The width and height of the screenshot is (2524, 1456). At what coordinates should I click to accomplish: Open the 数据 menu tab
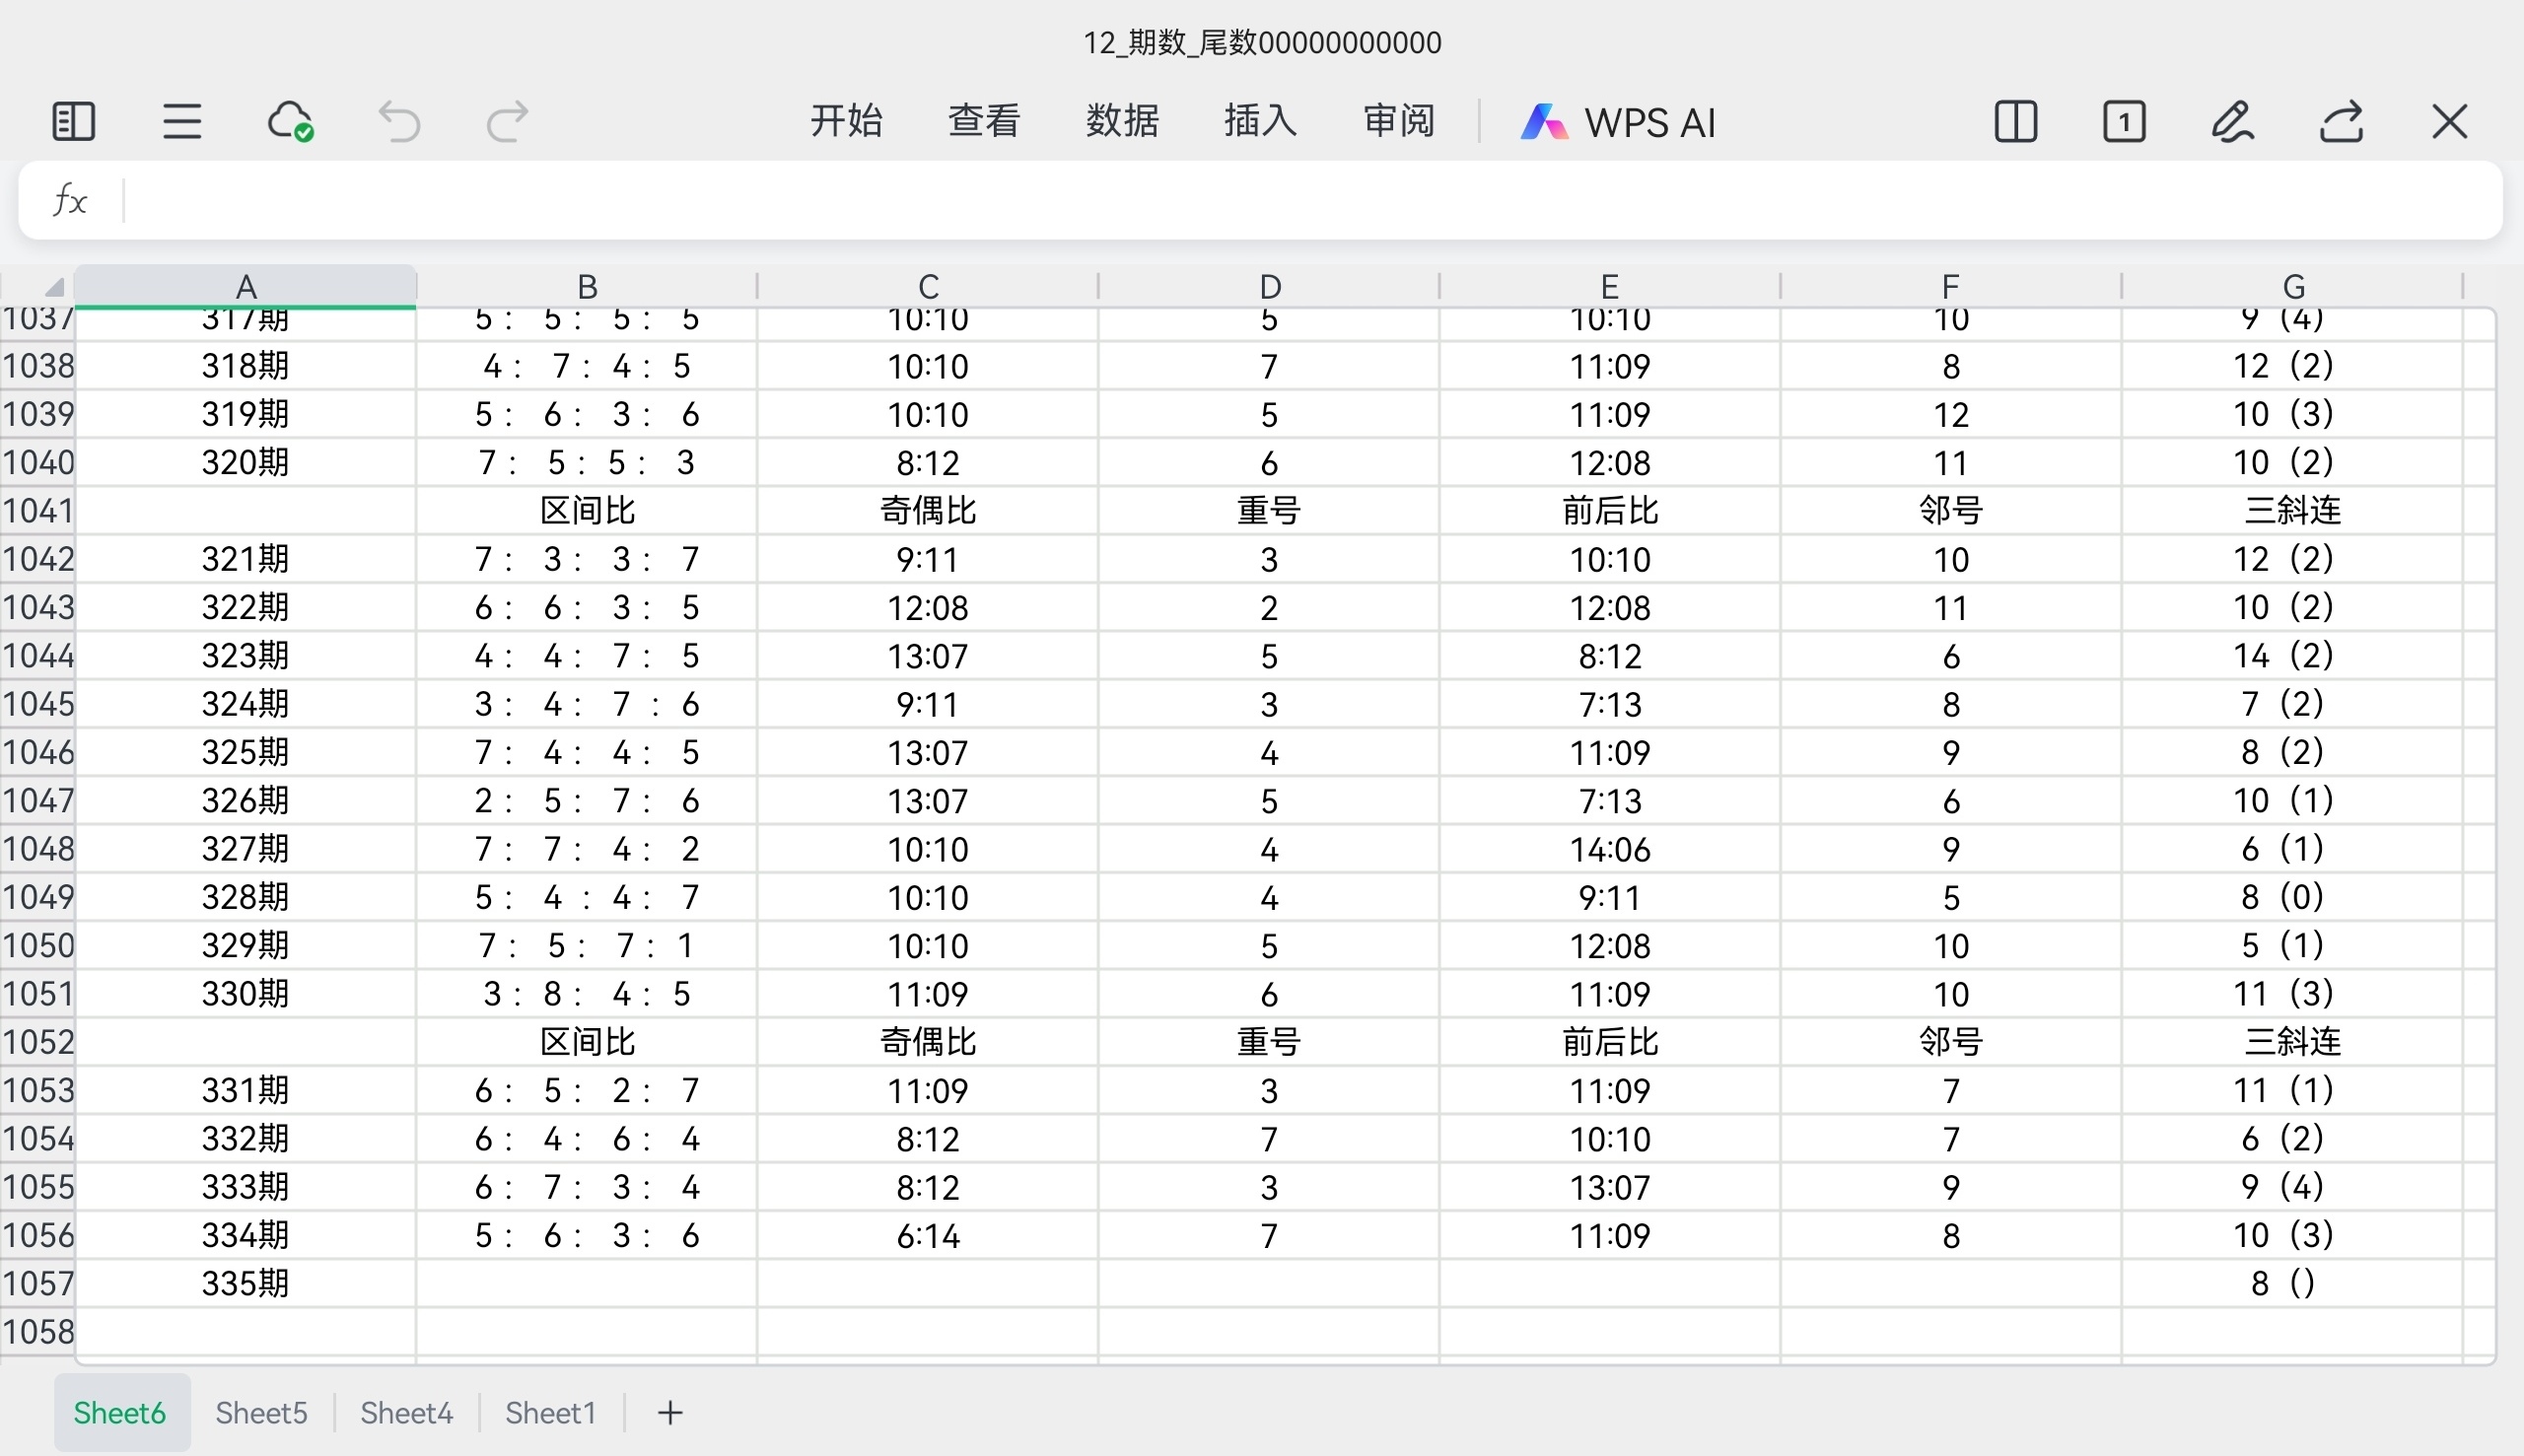[x=1122, y=122]
